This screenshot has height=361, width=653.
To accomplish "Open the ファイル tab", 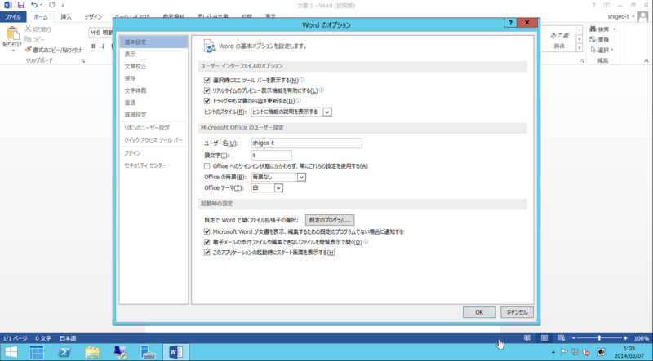I will tap(13, 17).
